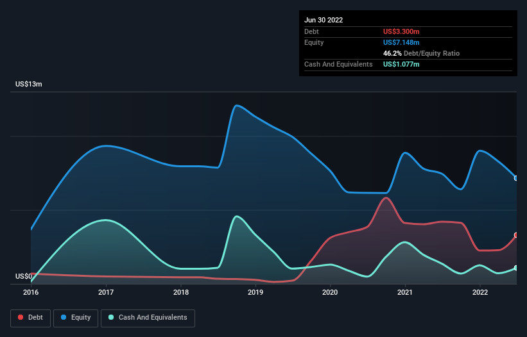
Task: Click the Equity row label in tooltip
Action: [314, 42]
